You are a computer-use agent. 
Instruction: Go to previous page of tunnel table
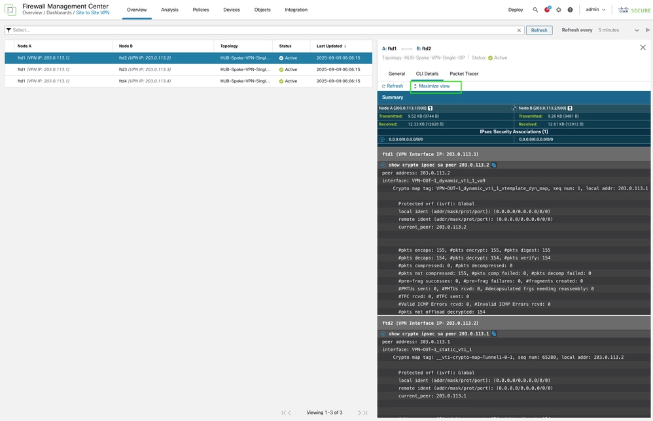point(289,413)
